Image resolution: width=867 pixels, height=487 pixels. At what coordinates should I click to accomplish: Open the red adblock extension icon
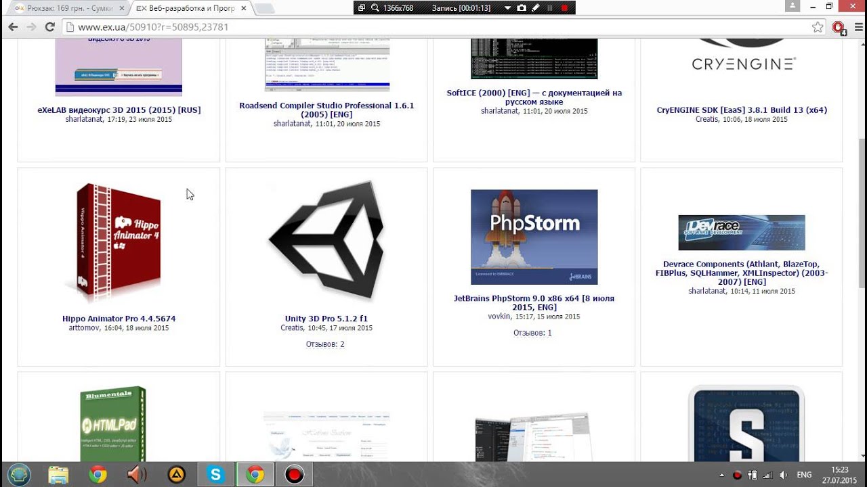(x=839, y=28)
